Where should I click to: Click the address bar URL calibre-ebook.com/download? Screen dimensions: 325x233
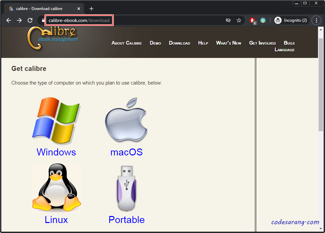click(x=79, y=20)
